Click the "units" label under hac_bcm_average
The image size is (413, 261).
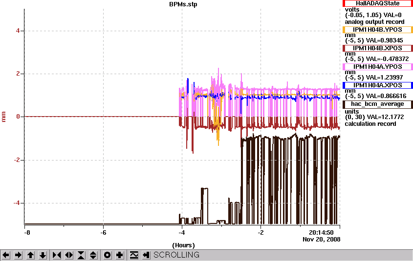click(x=352, y=111)
